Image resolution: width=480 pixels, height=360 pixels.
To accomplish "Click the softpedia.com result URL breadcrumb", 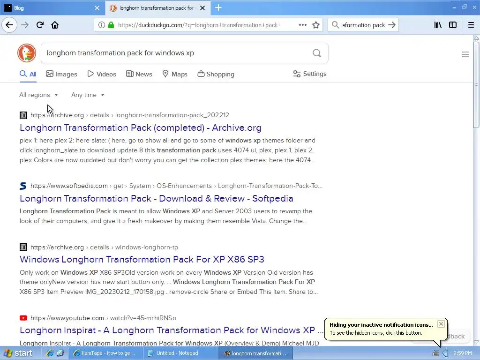I will pos(176,186).
